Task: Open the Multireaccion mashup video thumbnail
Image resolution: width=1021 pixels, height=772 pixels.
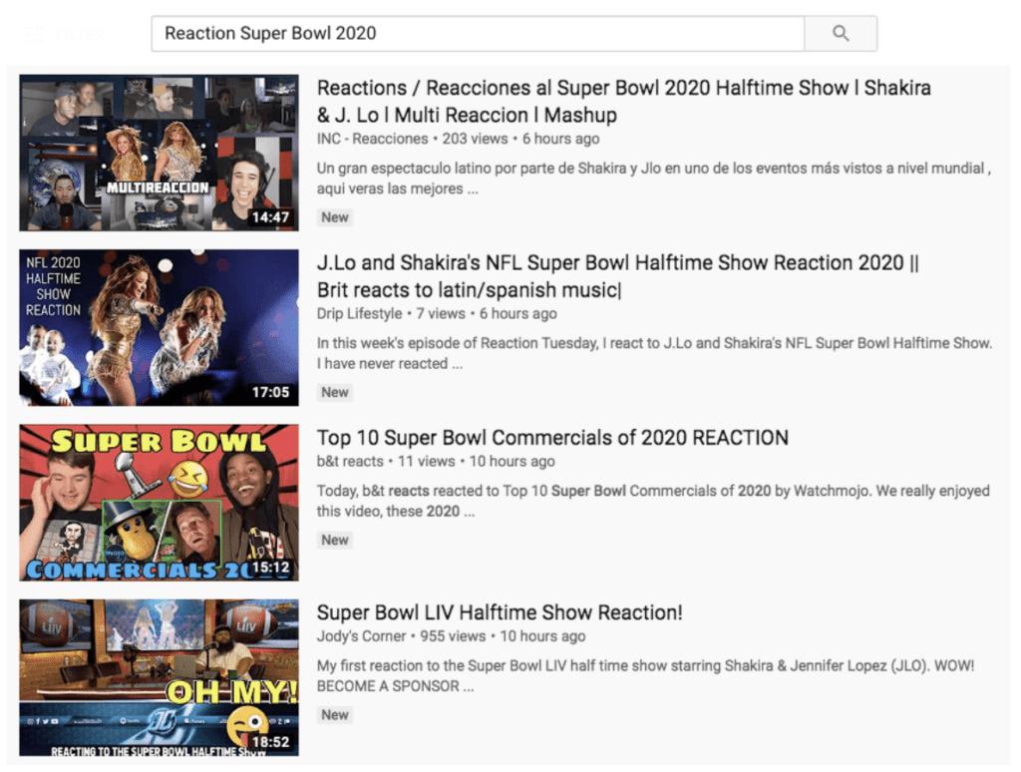Action: 159,153
